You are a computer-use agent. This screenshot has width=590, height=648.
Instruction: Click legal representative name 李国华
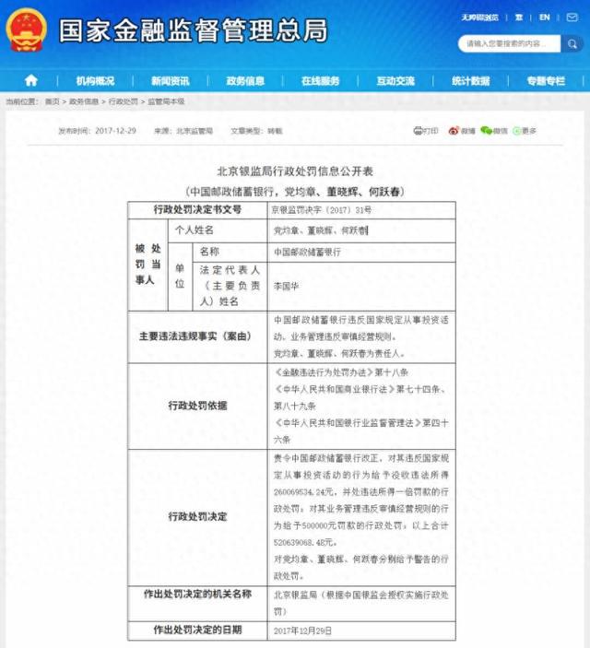pyautogui.click(x=286, y=287)
